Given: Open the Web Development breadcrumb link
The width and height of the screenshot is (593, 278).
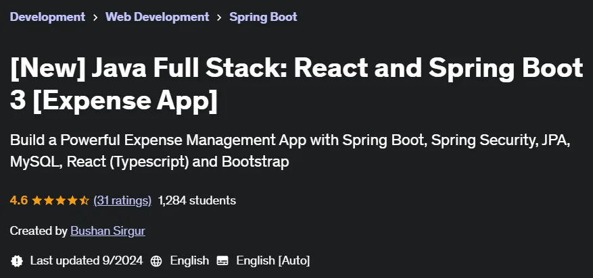Looking at the screenshot, I should 158,17.
